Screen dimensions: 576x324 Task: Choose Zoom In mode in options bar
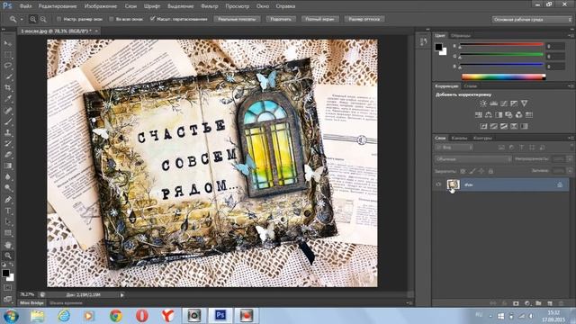point(33,19)
